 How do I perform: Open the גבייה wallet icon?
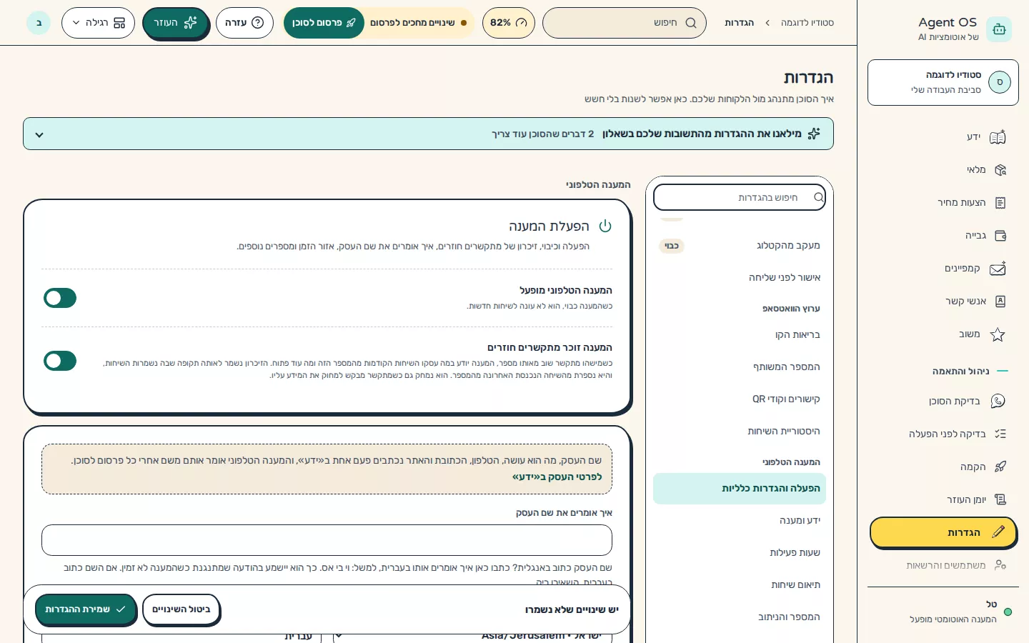pos(1000,236)
